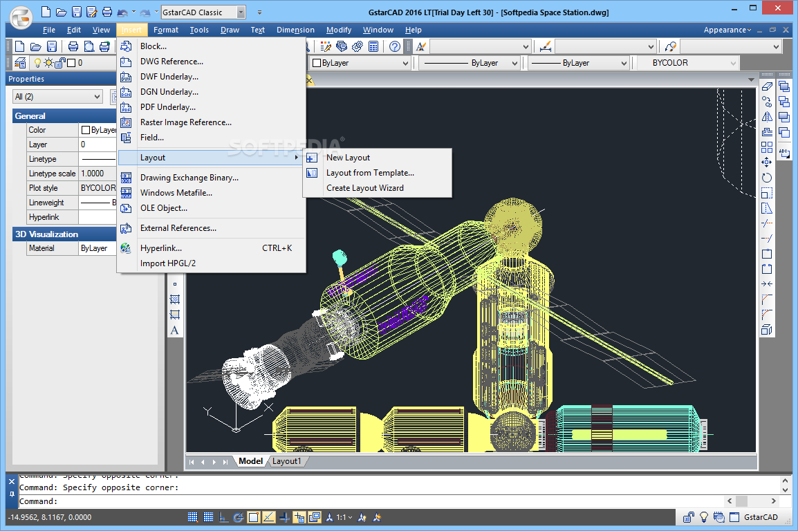Click the Block insert icon in the menu
Viewport: 798px width, 531px height.
click(x=127, y=47)
